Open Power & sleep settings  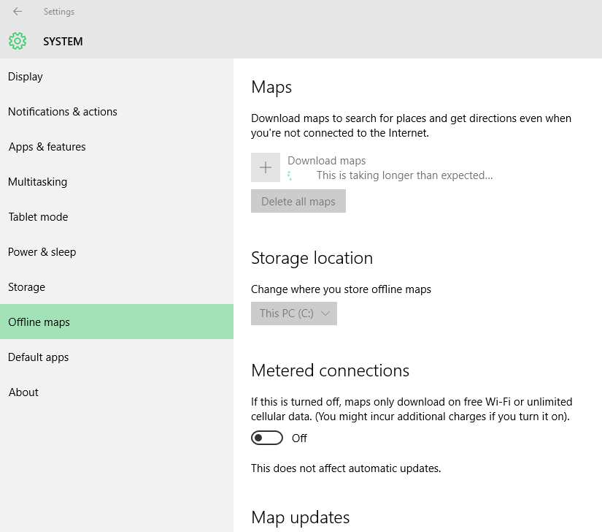click(x=42, y=251)
